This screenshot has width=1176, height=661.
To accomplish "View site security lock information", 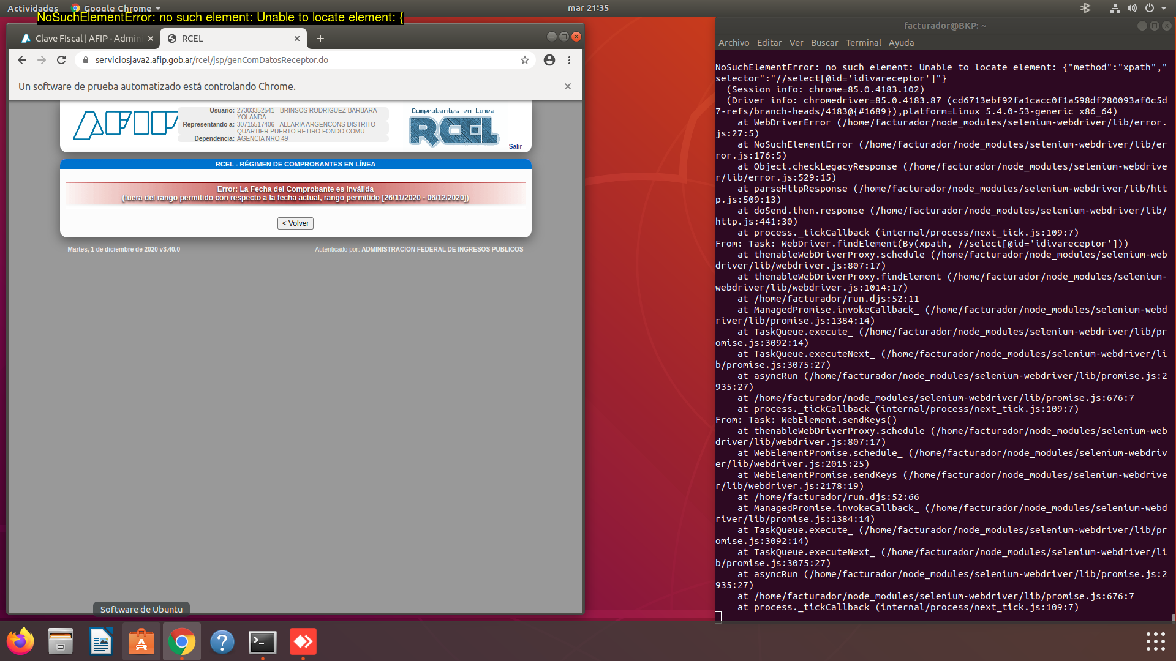I will pos(86,60).
